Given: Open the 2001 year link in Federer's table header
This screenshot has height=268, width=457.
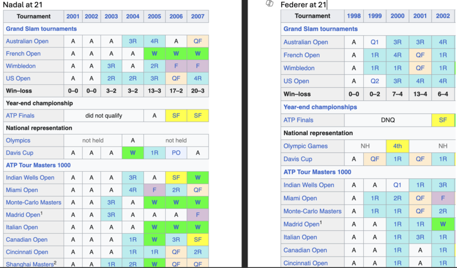Looking at the screenshot, I should [x=420, y=16].
